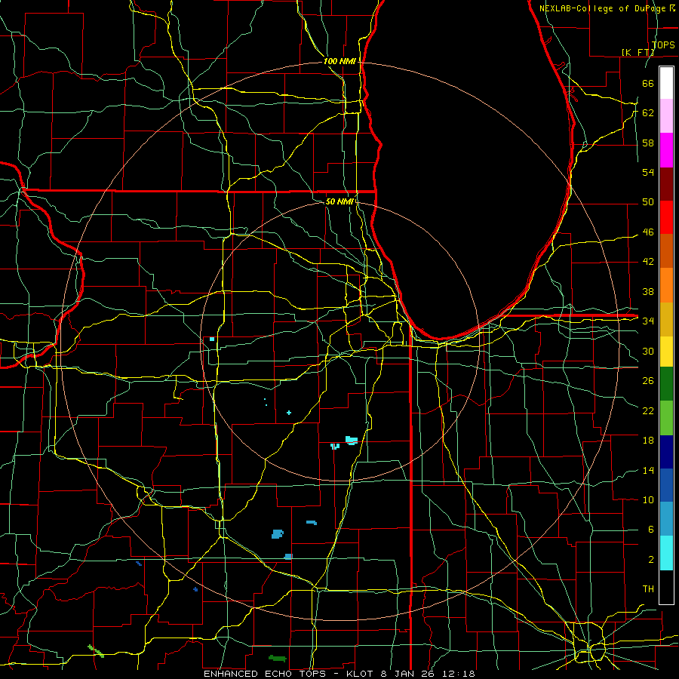Click the 'ENHANCED ECHO TOPS' caption

[265, 674]
